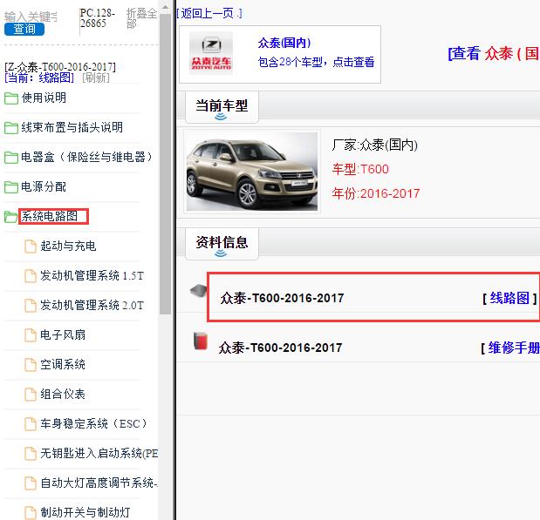Click 包含28个车型，点击查看 link
The image size is (540, 520).
tap(316, 62)
